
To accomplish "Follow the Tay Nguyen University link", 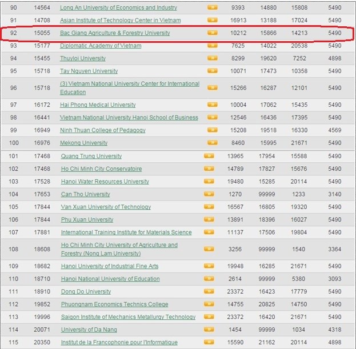I will [89, 71].
